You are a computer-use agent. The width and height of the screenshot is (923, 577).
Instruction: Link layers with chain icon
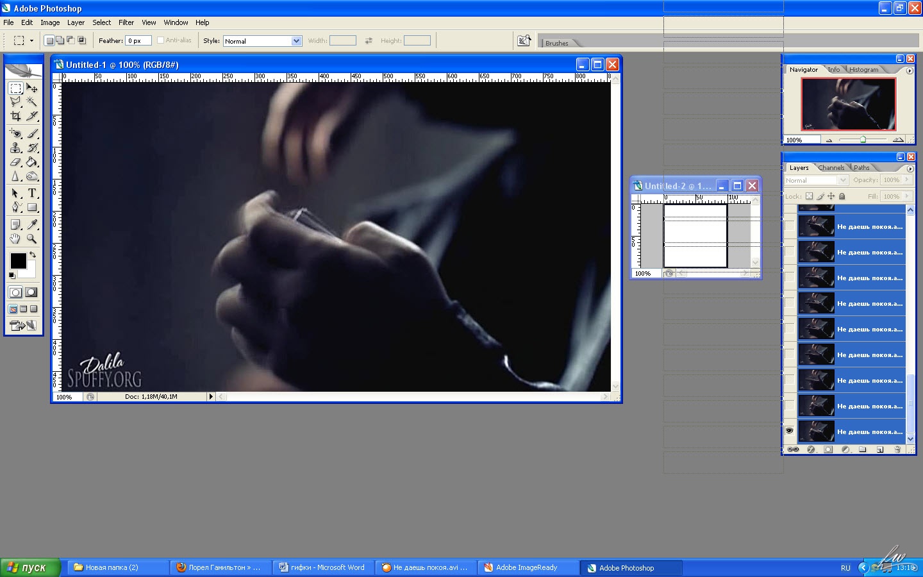coord(794,449)
